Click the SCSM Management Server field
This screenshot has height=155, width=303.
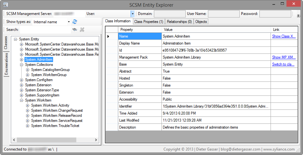tap(69, 14)
